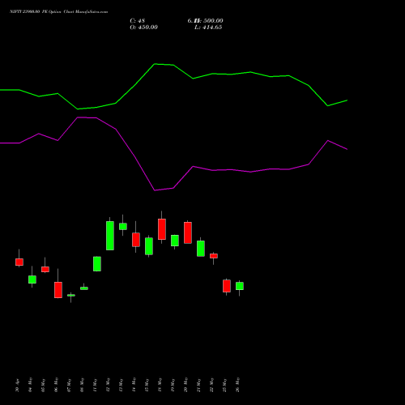Click the open value 'O: 450.00'
This screenshot has height=405, width=405.
pyautogui.click(x=143, y=28)
